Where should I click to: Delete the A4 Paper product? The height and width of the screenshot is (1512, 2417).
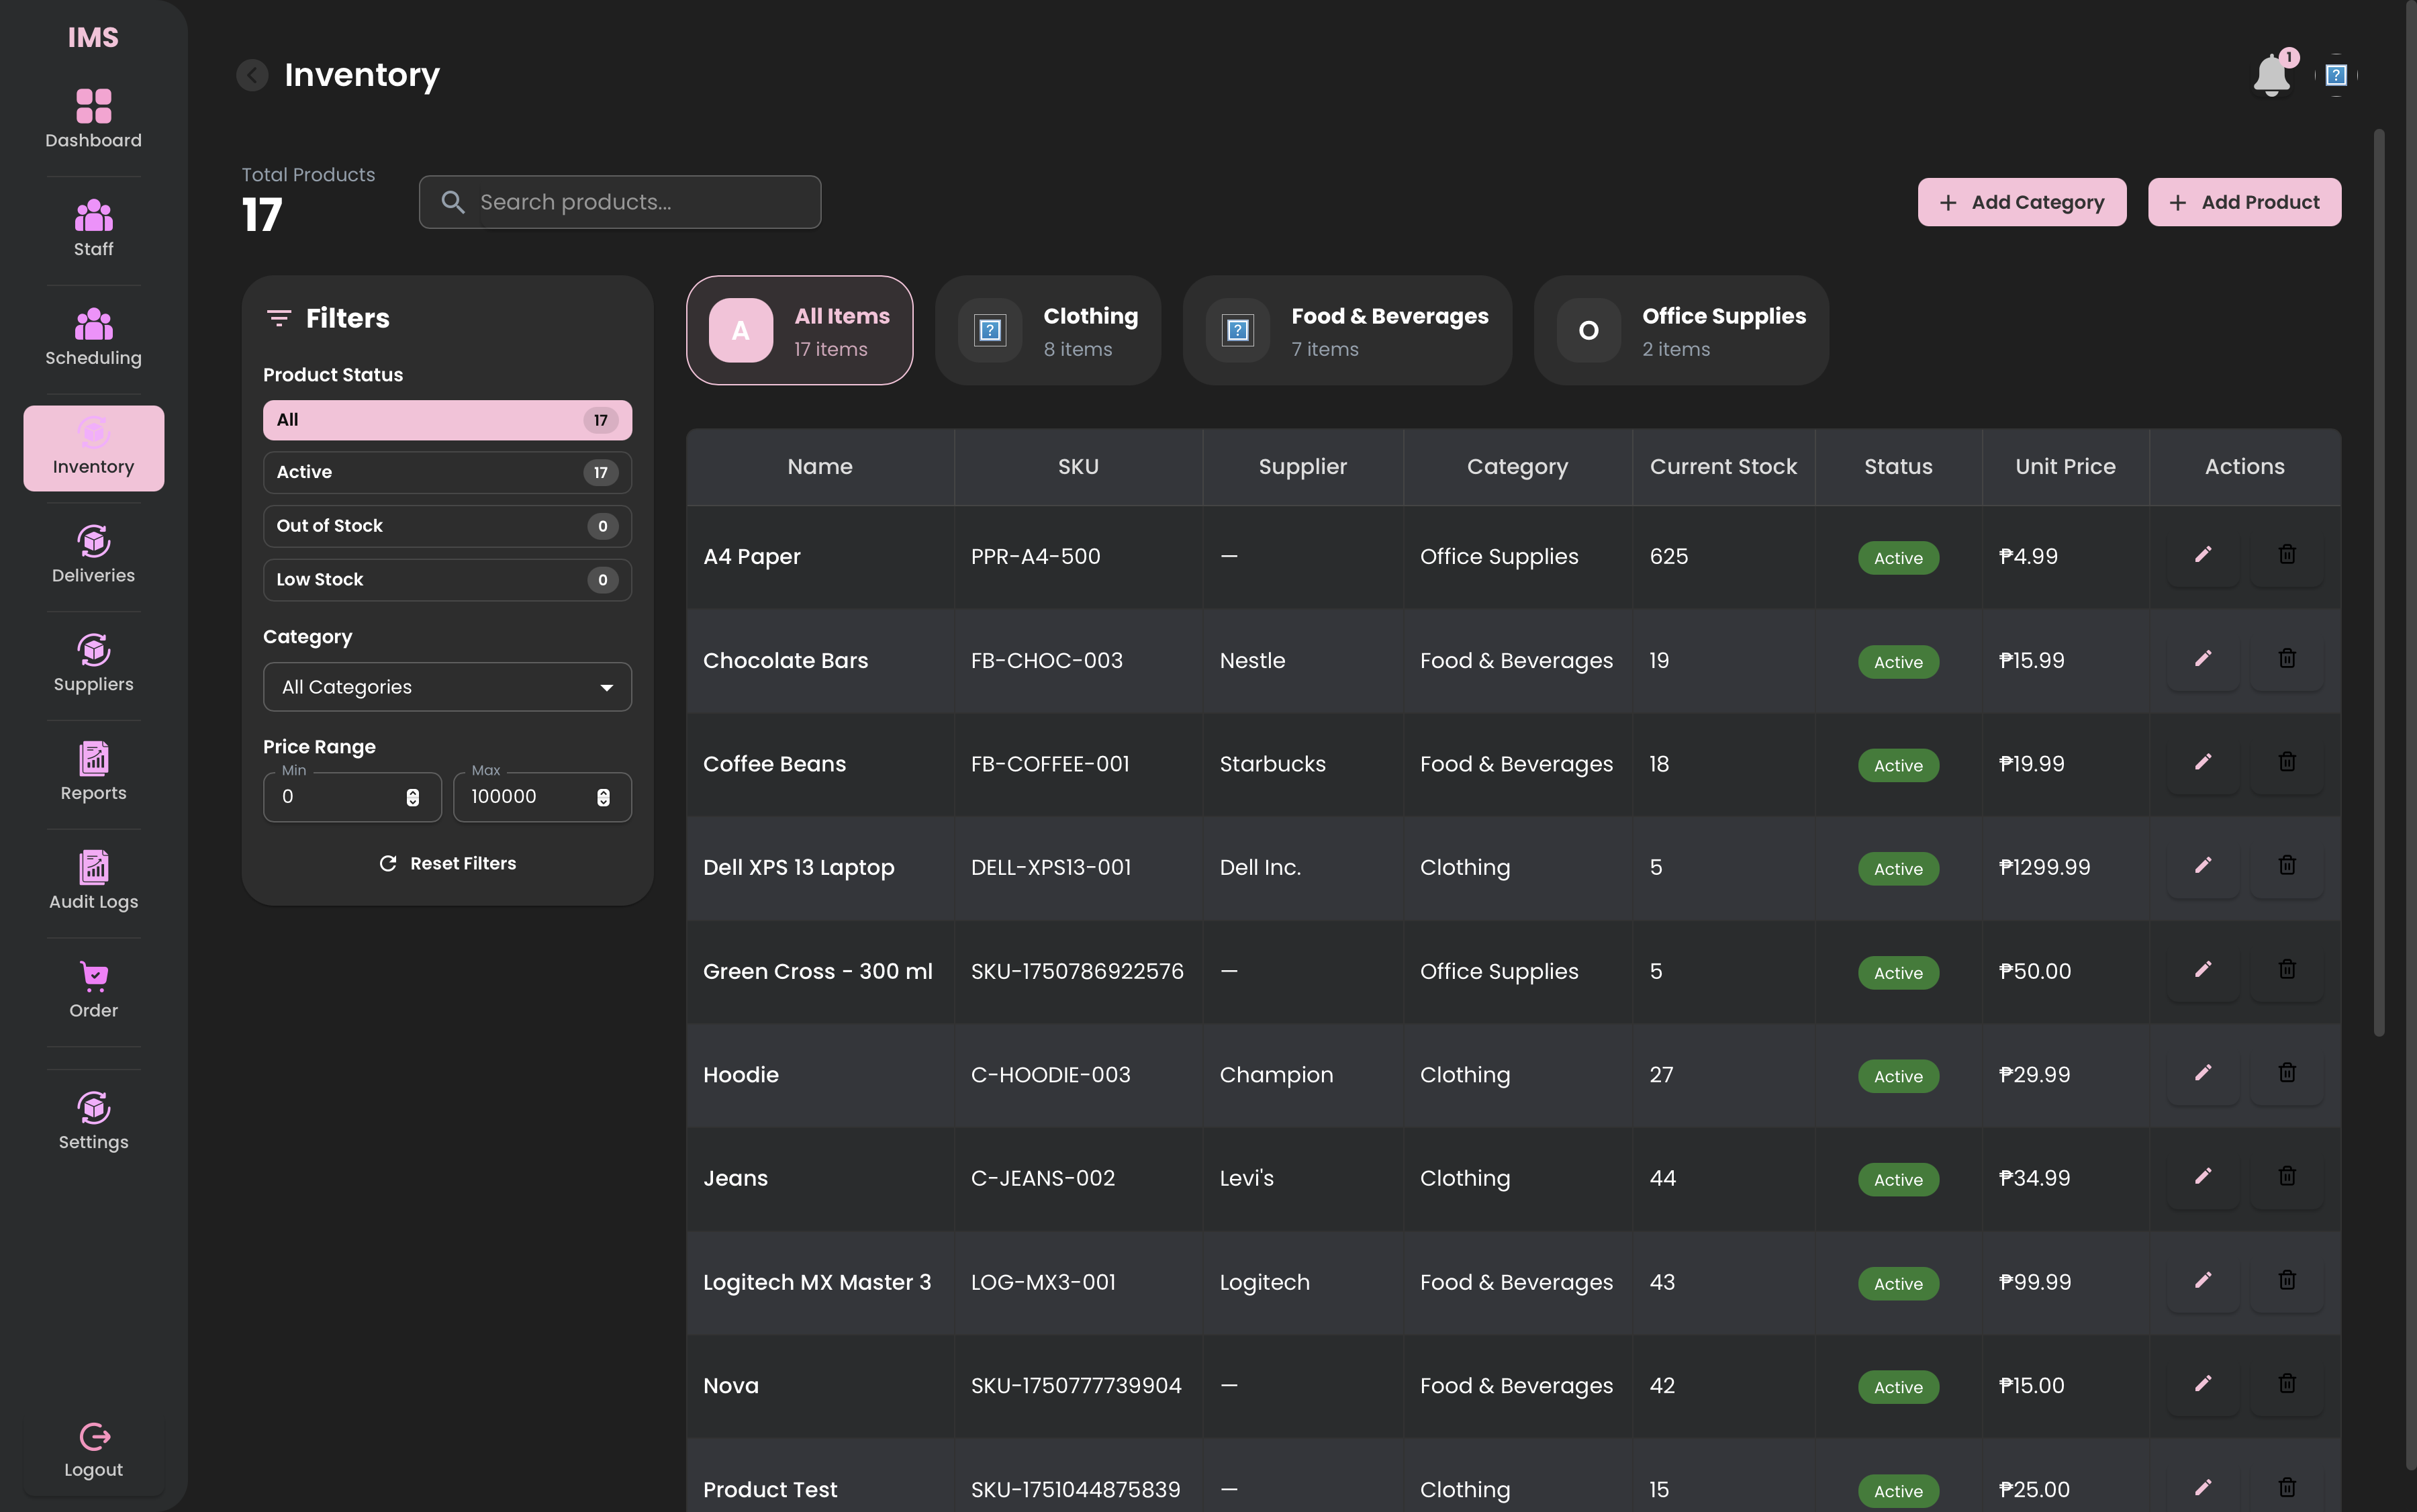[x=2287, y=555]
